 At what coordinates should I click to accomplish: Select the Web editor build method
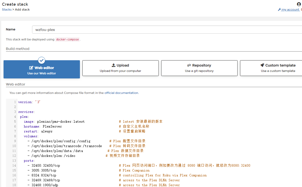[x=42, y=69]
